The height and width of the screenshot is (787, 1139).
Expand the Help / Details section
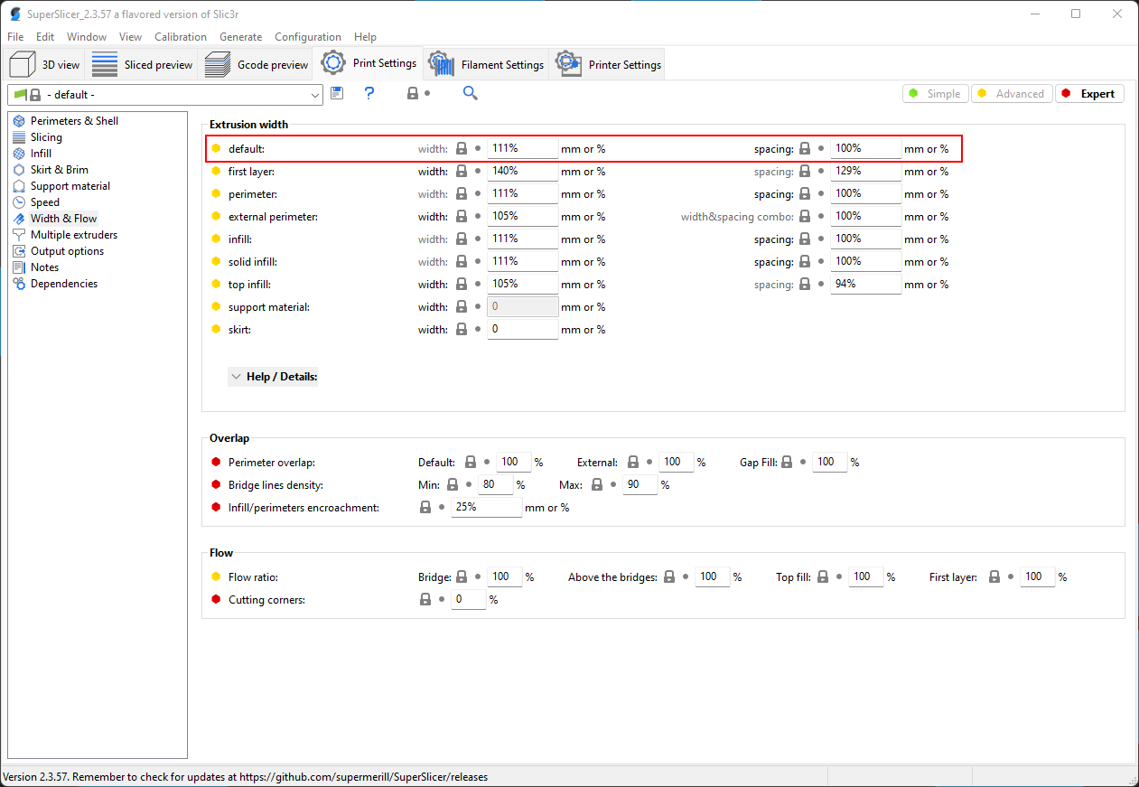coord(273,376)
